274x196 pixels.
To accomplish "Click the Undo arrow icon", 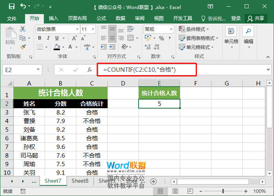I will [23, 6].
